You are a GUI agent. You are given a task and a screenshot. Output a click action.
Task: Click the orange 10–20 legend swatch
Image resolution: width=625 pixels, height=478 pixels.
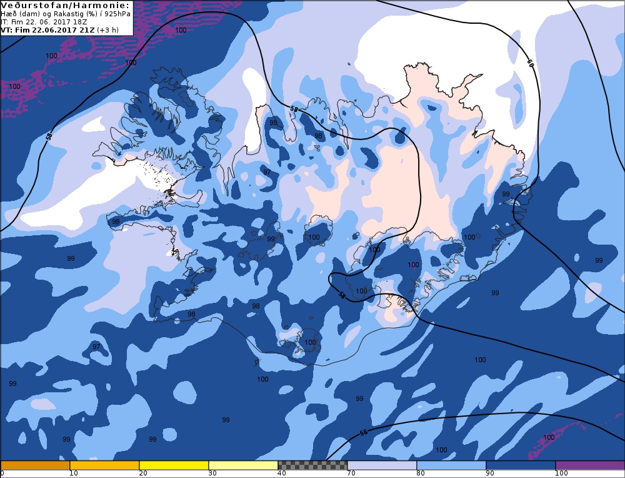click(x=104, y=465)
